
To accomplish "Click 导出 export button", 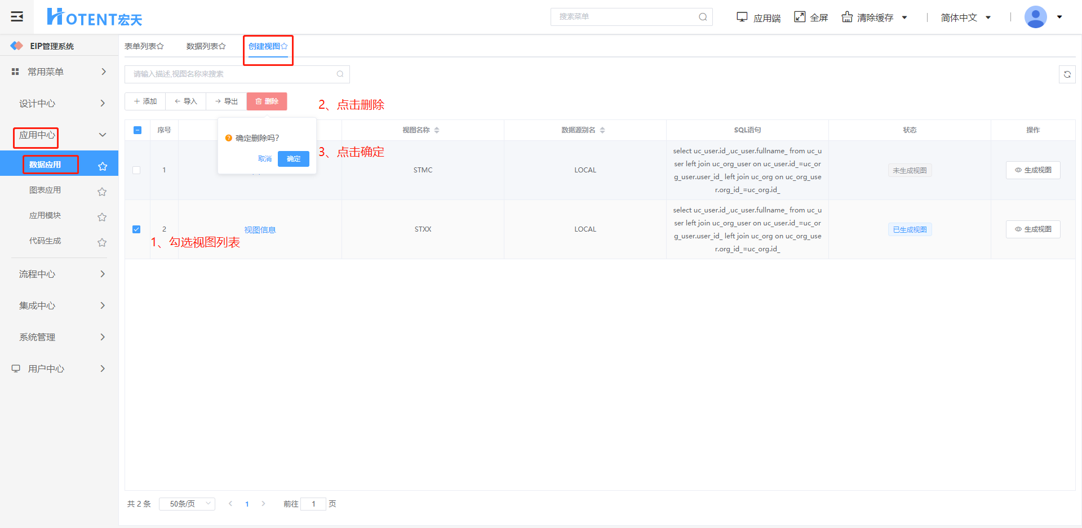I will point(226,101).
